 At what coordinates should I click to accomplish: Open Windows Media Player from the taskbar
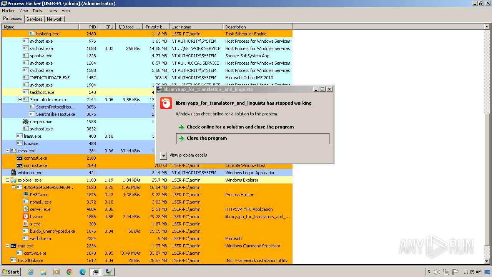tap(57, 272)
